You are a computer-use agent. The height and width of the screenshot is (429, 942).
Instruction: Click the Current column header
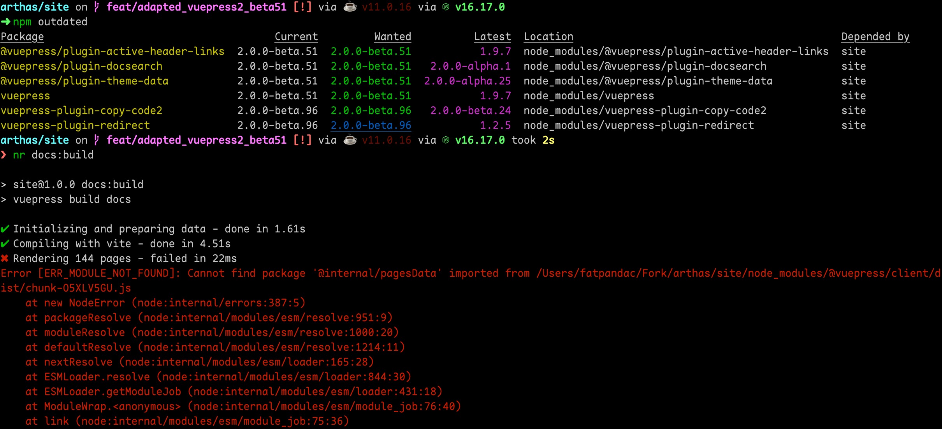(x=296, y=37)
